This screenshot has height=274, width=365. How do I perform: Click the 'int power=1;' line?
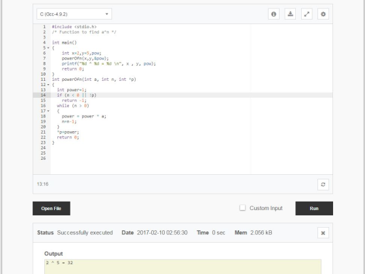click(72, 90)
